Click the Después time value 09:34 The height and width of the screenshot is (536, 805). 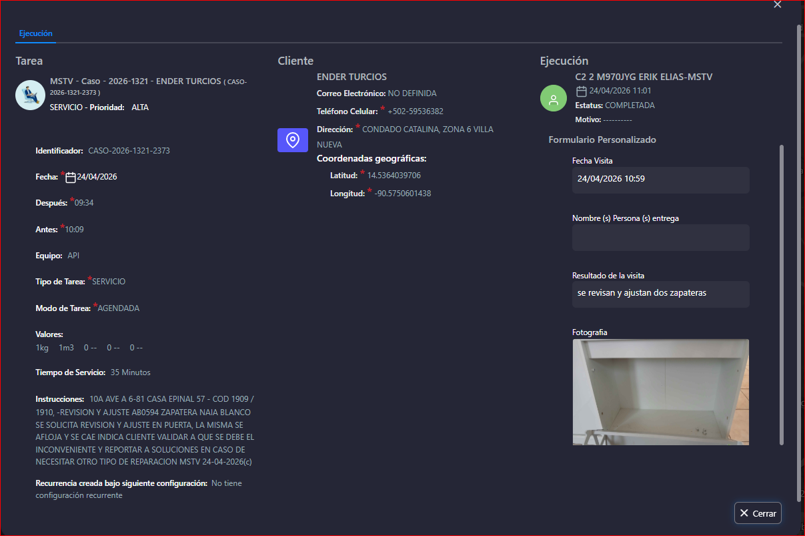point(84,203)
